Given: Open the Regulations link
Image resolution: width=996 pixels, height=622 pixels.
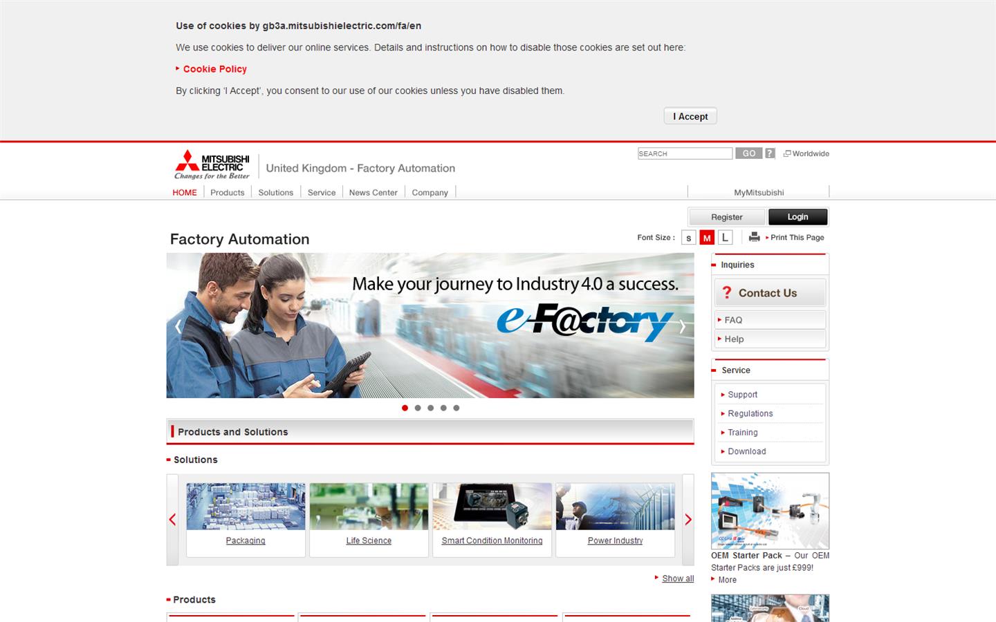Looking at the screenshot, I should coord(750,413).
